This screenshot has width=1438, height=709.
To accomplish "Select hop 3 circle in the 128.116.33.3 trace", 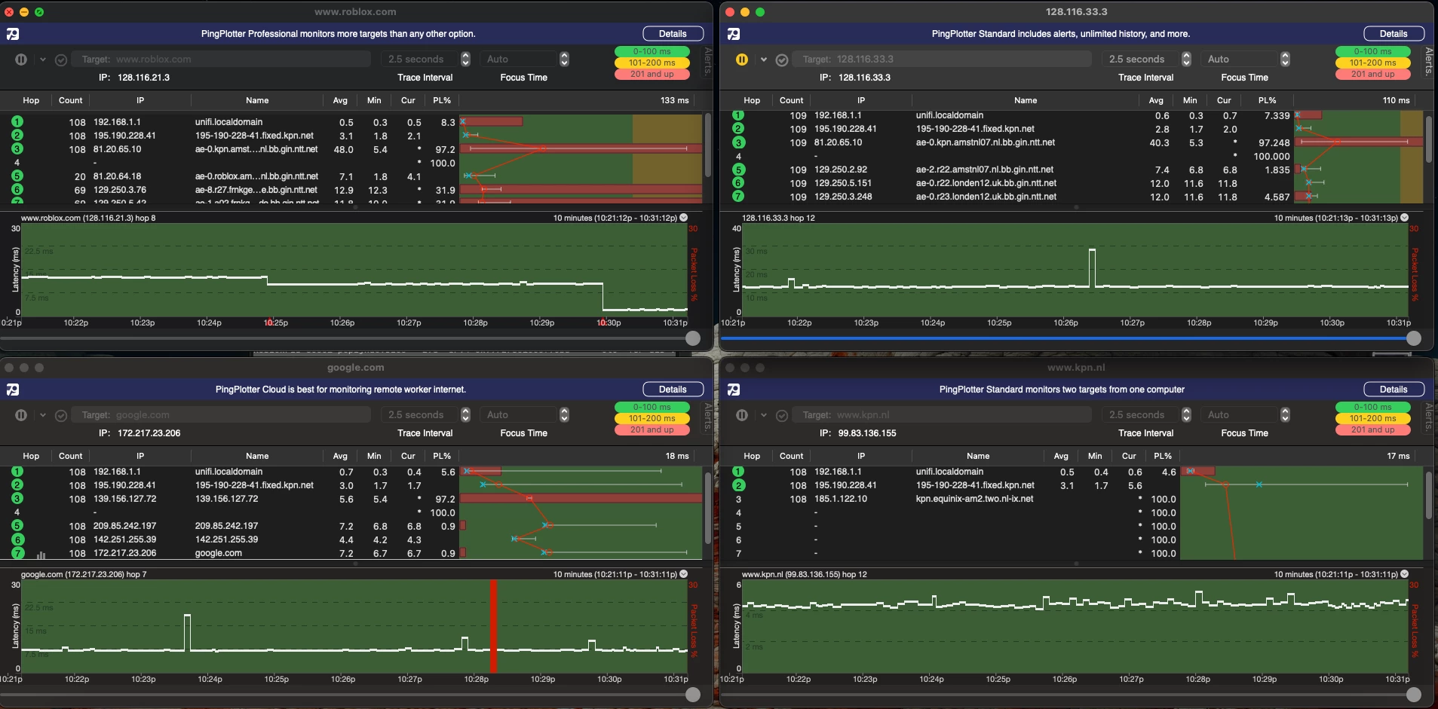I will [x=738, y=142].
